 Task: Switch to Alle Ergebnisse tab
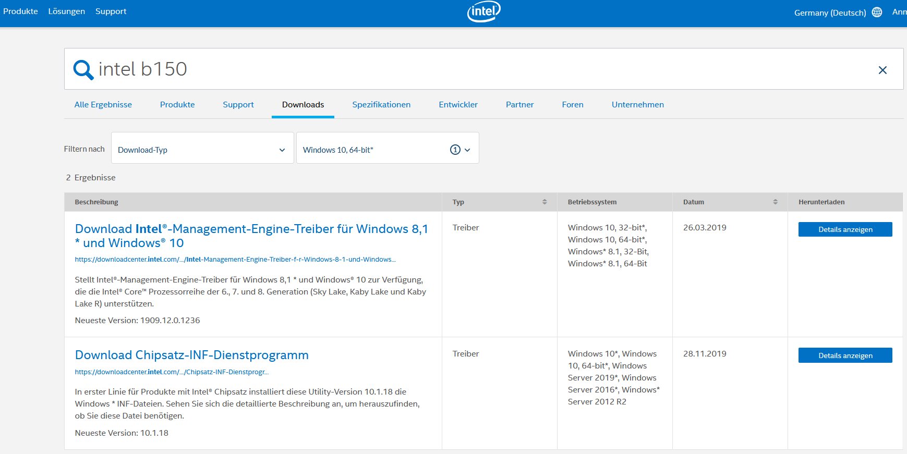click(103, 105)
